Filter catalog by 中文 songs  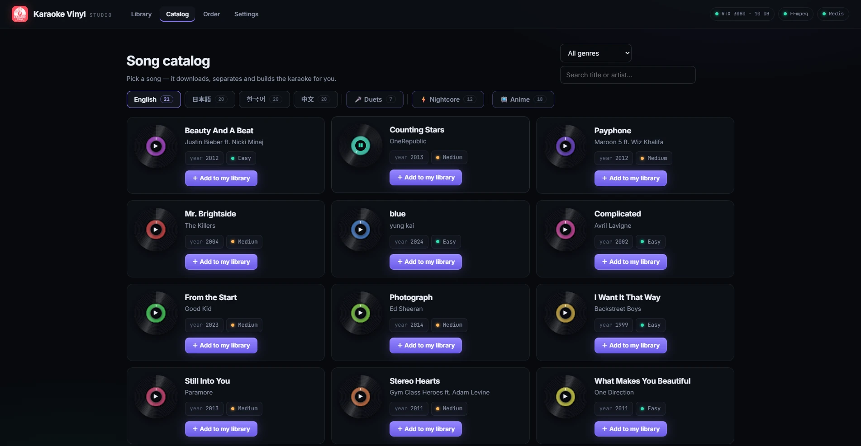click(x=316, y=99)
